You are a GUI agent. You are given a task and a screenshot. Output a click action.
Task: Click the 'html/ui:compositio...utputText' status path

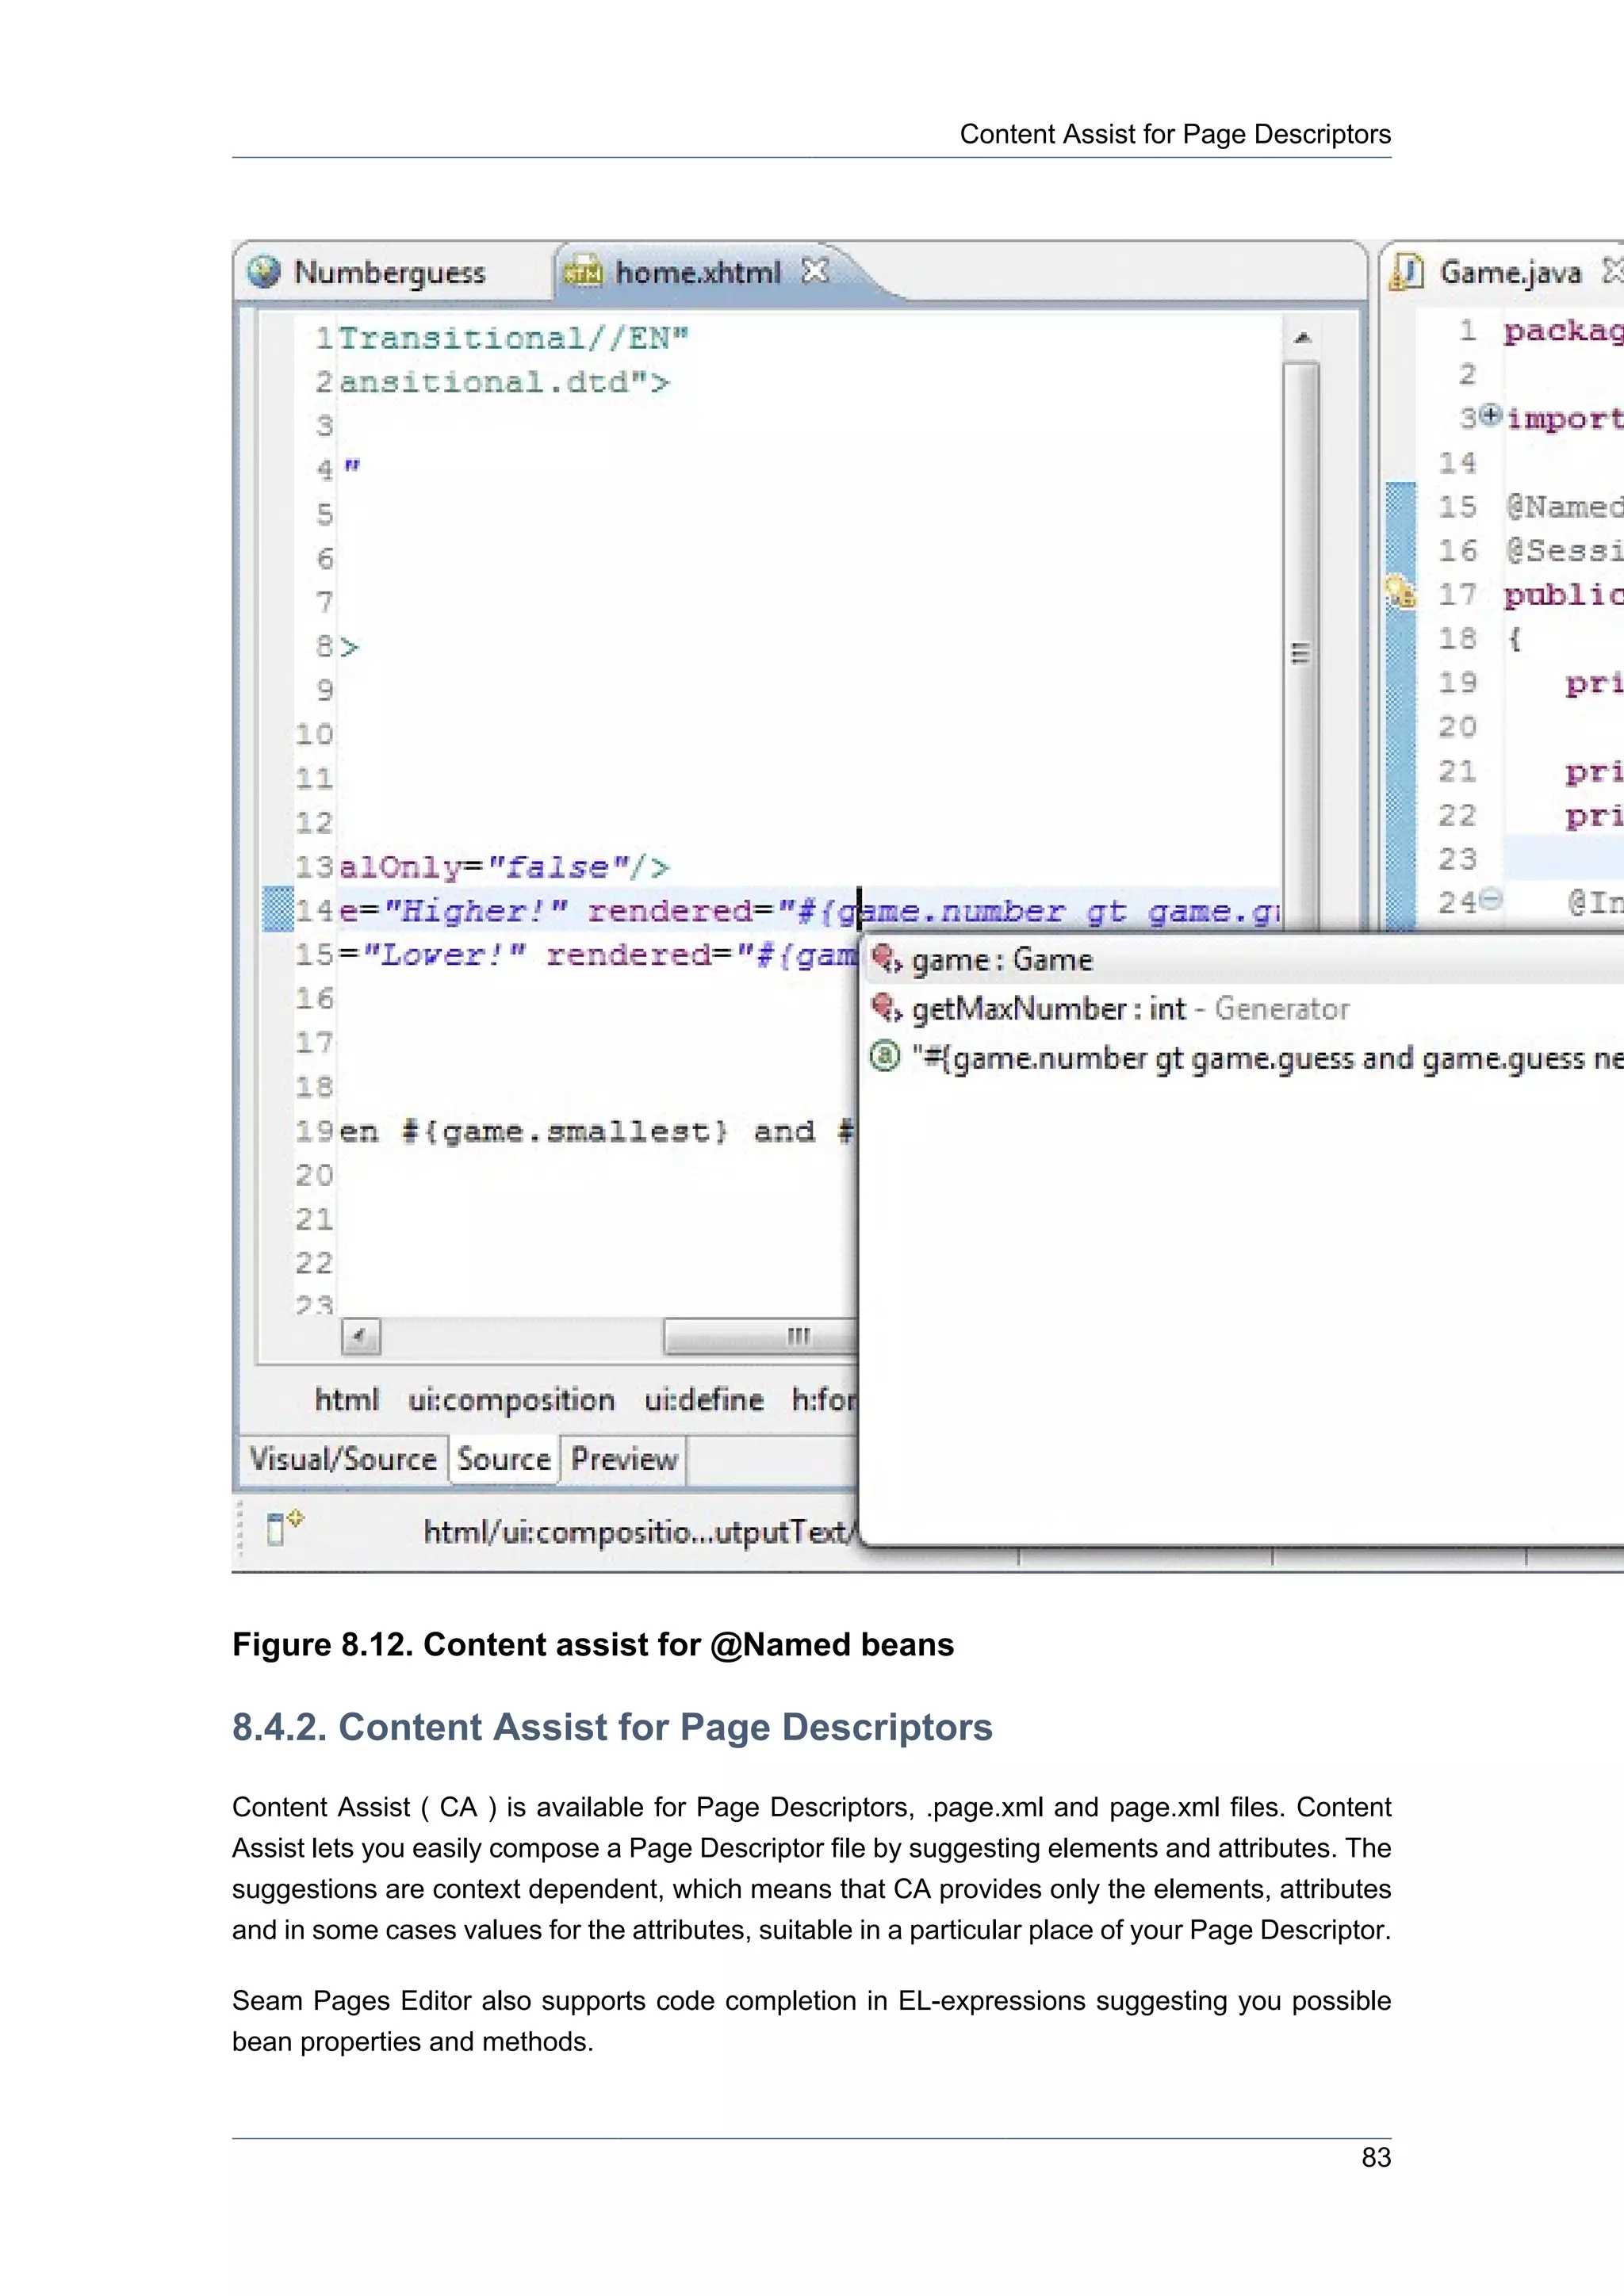click(638, 1532)
